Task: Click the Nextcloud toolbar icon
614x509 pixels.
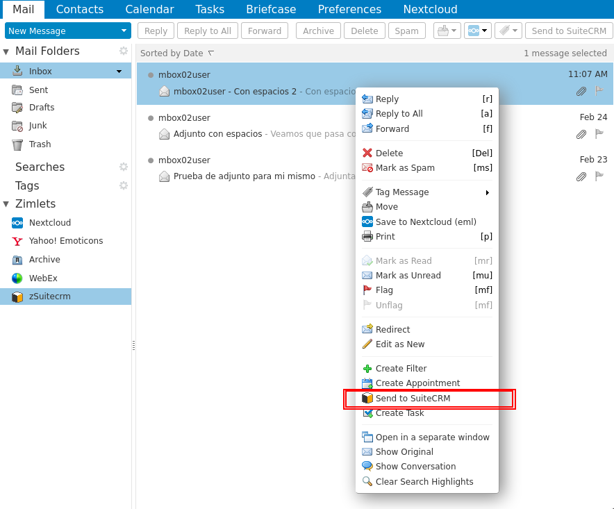Action: 474,31
